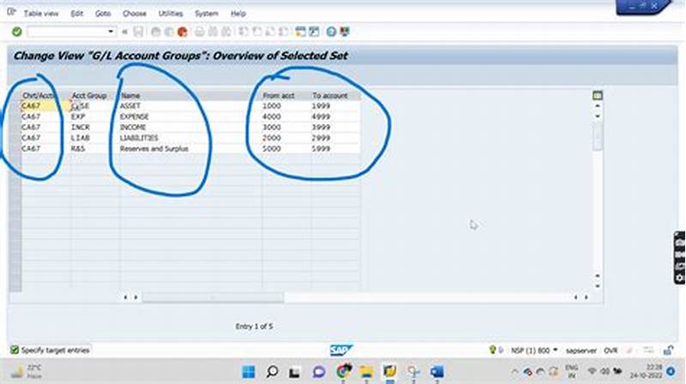686x384 pixels.
Task: Open the Chat icon in the taskbar
Action: [x=318, y=372]
